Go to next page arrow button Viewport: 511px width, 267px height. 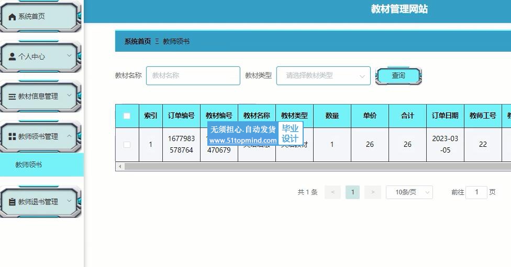(373, 192)
